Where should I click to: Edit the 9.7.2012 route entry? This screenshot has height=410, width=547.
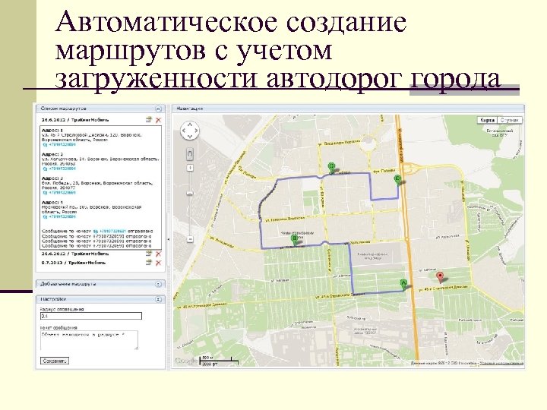pyautogui.click(x=149, y=262)
